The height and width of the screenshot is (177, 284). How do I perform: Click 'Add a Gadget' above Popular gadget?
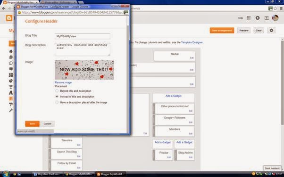(162, 142)
